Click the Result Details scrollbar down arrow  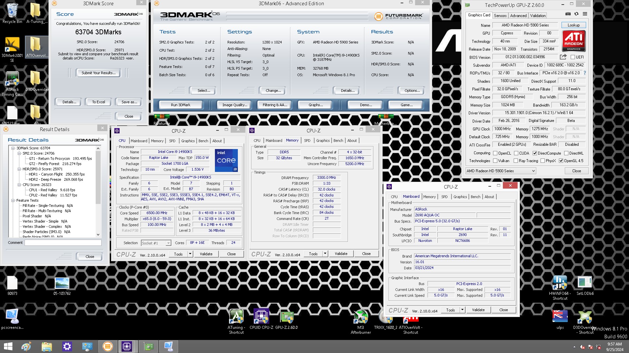click(x=98, y=234)
